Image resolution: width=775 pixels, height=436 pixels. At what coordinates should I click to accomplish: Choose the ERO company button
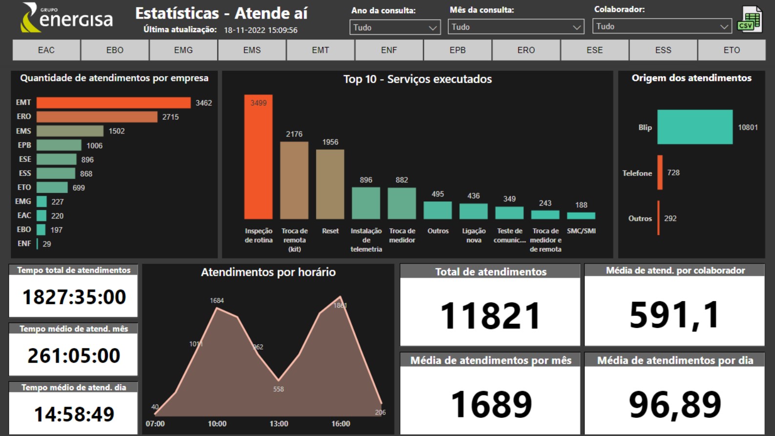(x=526, y=50)
